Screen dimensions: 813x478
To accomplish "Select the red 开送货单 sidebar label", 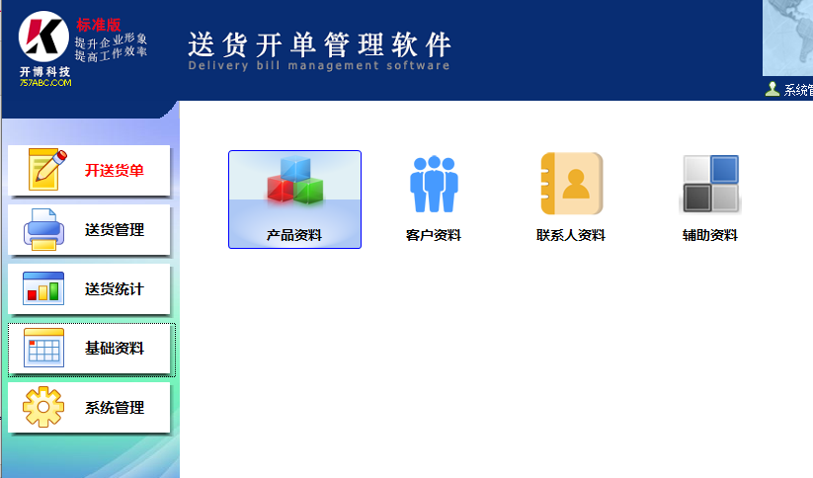I will (115, 171).
